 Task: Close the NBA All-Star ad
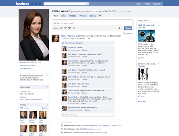click(x=159, y=25)
